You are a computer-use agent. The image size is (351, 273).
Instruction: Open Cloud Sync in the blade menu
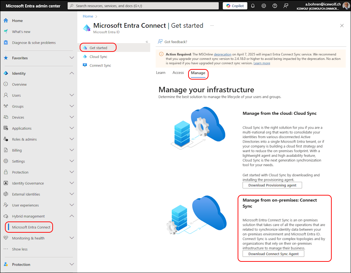pyautogui.click(x=114, y=56)
